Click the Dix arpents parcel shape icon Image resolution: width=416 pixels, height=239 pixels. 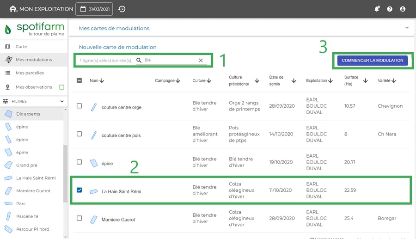[8, 114]
